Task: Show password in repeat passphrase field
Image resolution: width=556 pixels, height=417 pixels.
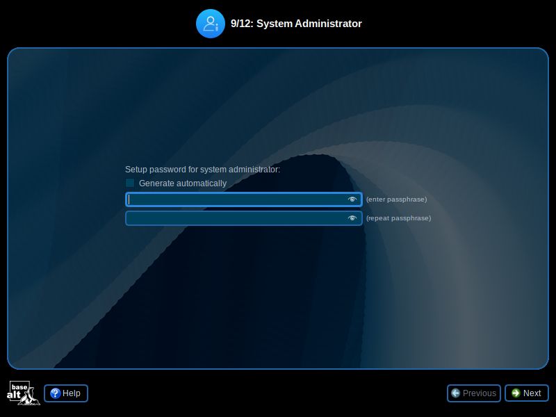Action: click(352, 218)
